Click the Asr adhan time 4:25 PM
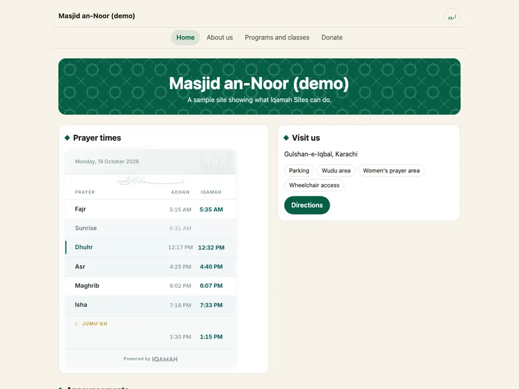This screenshot has height=389, width=519. (x=180, y=266)
